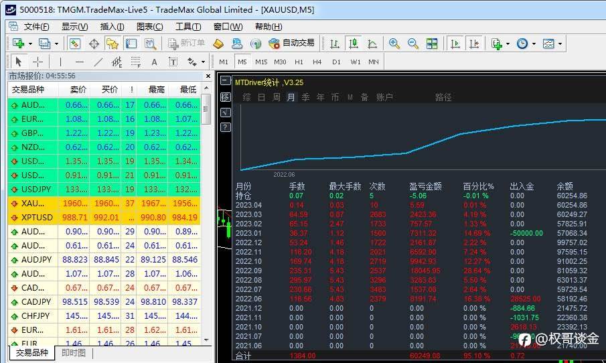This screenshot has width=606, height=363.
Task: Click the '?' help button on MTDriver panel
Action: (x=225, y=127)
